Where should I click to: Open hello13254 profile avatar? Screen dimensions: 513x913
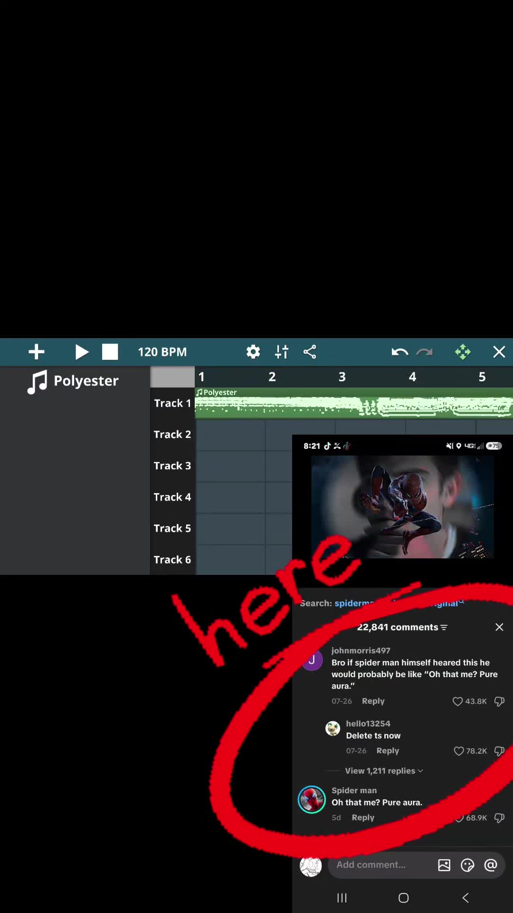click(x=333, y=728)
